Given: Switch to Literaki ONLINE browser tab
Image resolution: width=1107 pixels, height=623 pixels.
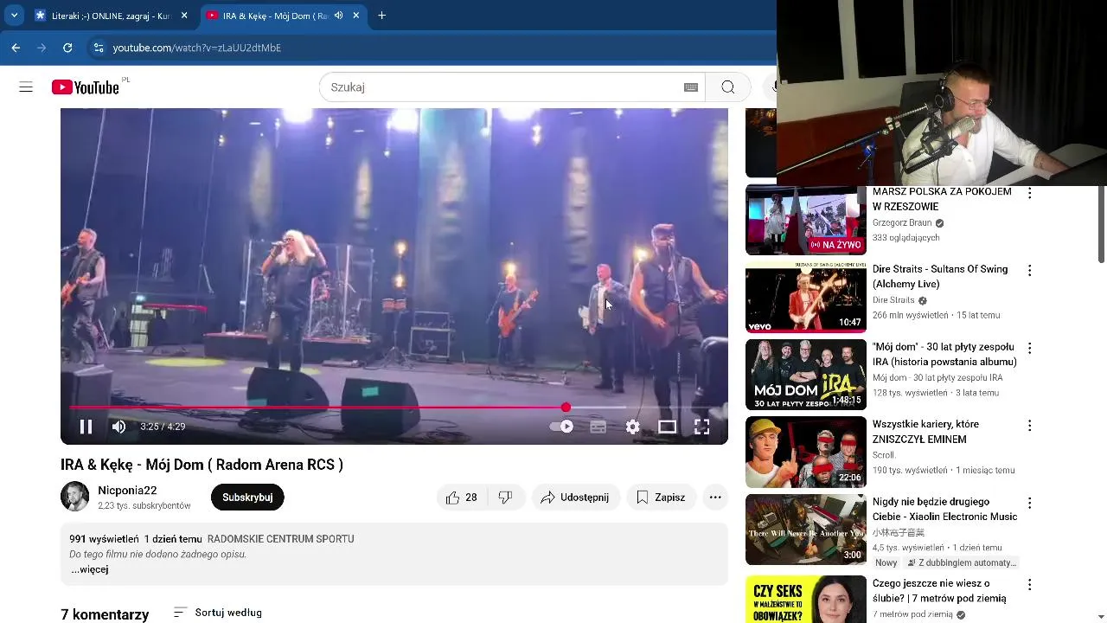Looking at the screenshot, I should [x=110, y=16].
